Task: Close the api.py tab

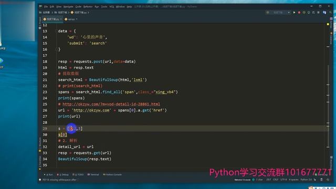Action: coord(77,19)
